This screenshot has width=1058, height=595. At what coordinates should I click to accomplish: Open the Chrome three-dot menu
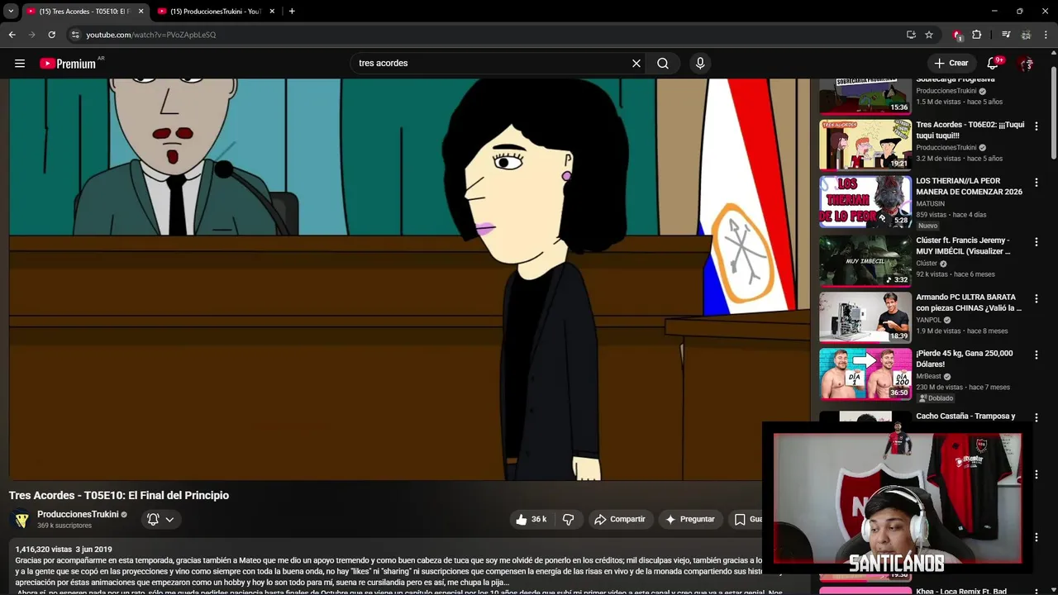tap(1046, 35)
